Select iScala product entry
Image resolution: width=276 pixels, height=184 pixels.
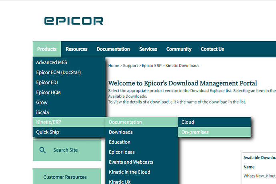coord(69,112)
